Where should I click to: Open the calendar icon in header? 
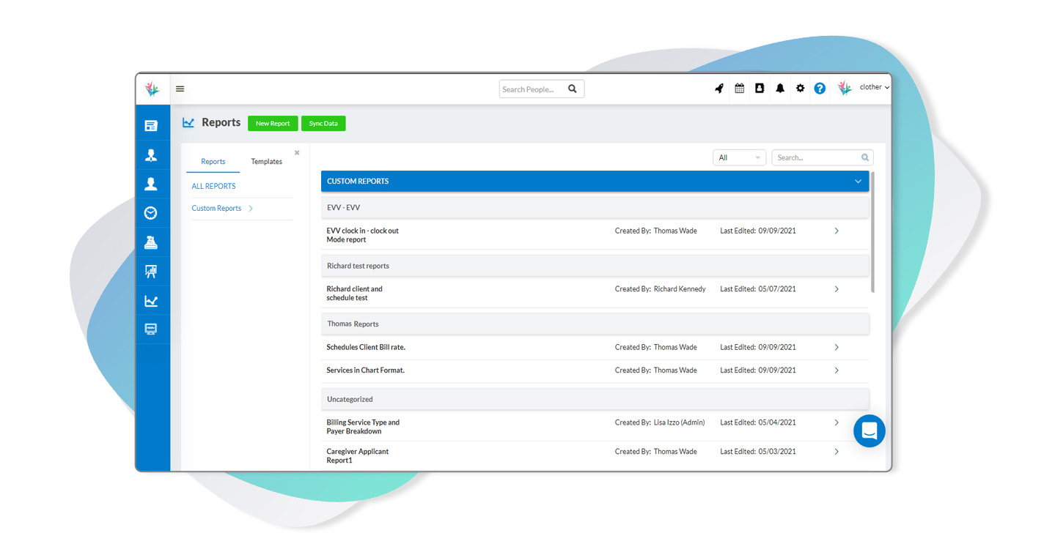[x=739, y=89]
